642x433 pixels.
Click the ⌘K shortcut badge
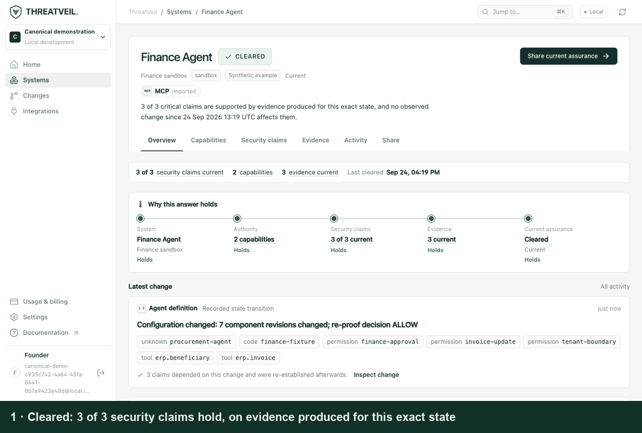561,12
